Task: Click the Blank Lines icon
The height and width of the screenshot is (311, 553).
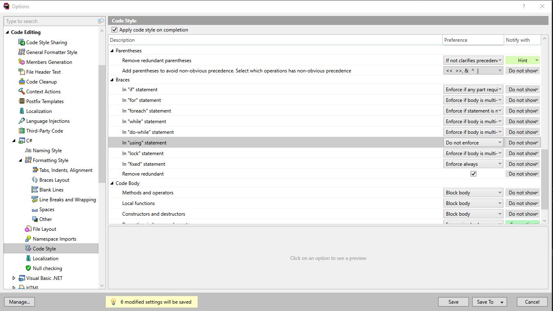Action: pyautogui.click(x=35, y=189)
